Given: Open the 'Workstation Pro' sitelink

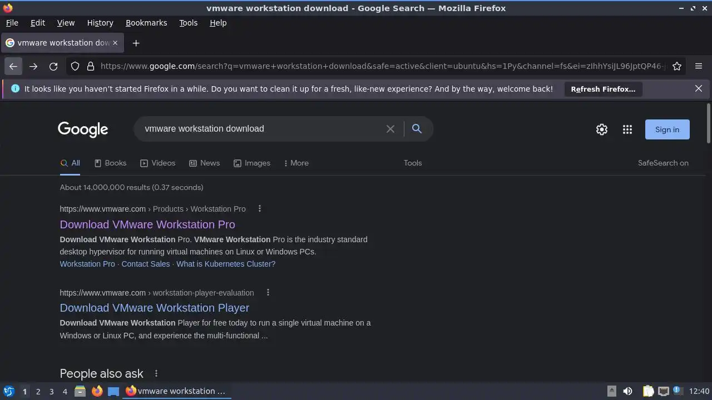Looking at the screenshot, I should (x=87, y=264).
